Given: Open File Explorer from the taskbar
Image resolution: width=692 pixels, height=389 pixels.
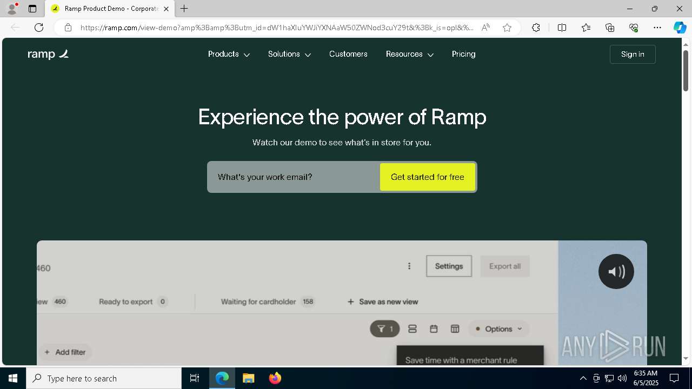Looking at the screenshot, I should point(249,378).
